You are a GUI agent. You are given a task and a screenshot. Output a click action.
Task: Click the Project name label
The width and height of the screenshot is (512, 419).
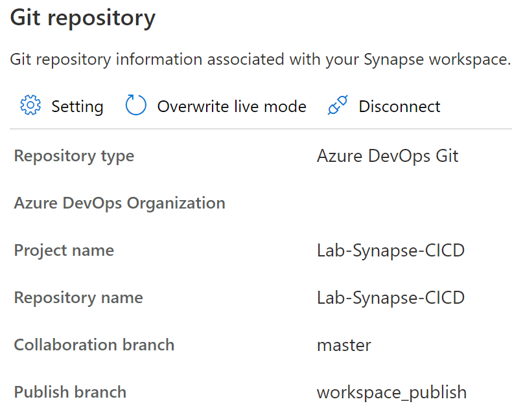[x=64, y=251]
